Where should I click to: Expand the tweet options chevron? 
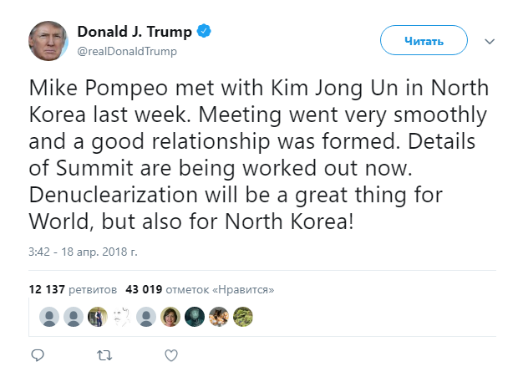490,41
